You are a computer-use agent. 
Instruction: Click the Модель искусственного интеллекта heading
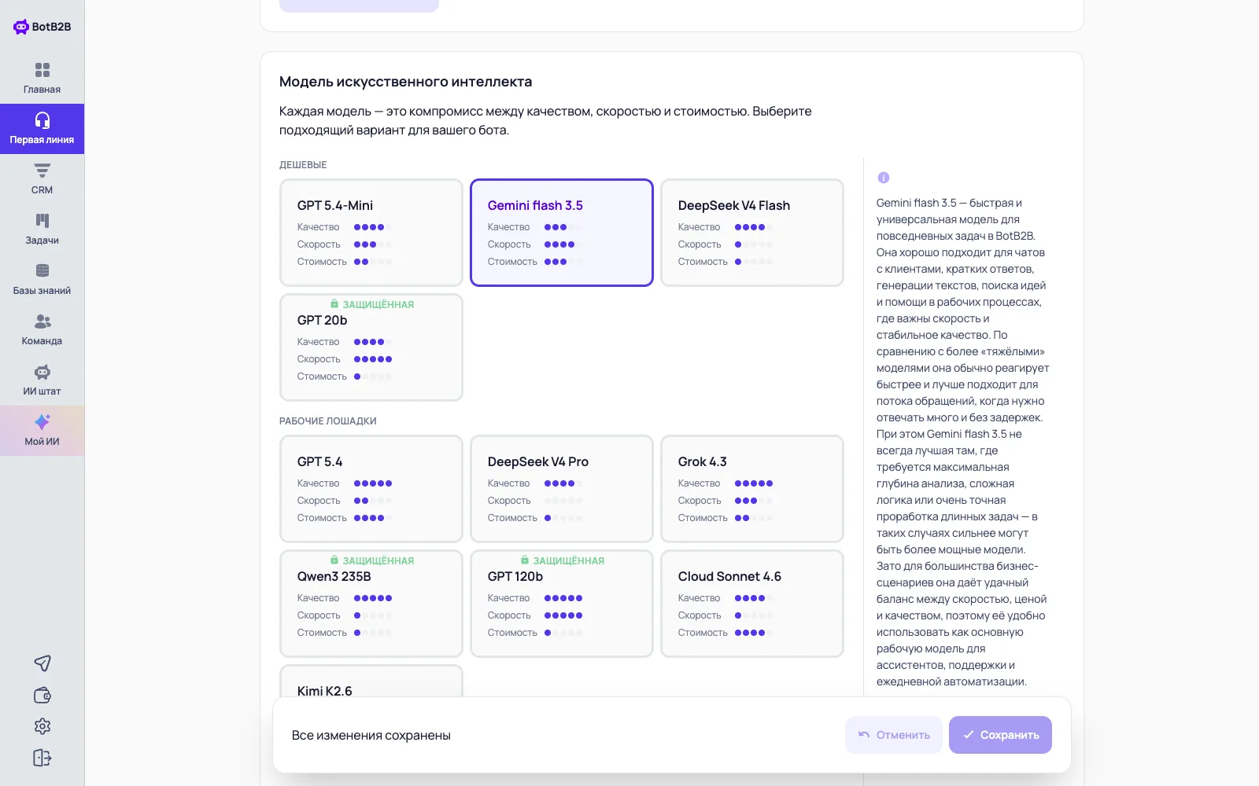405,82
